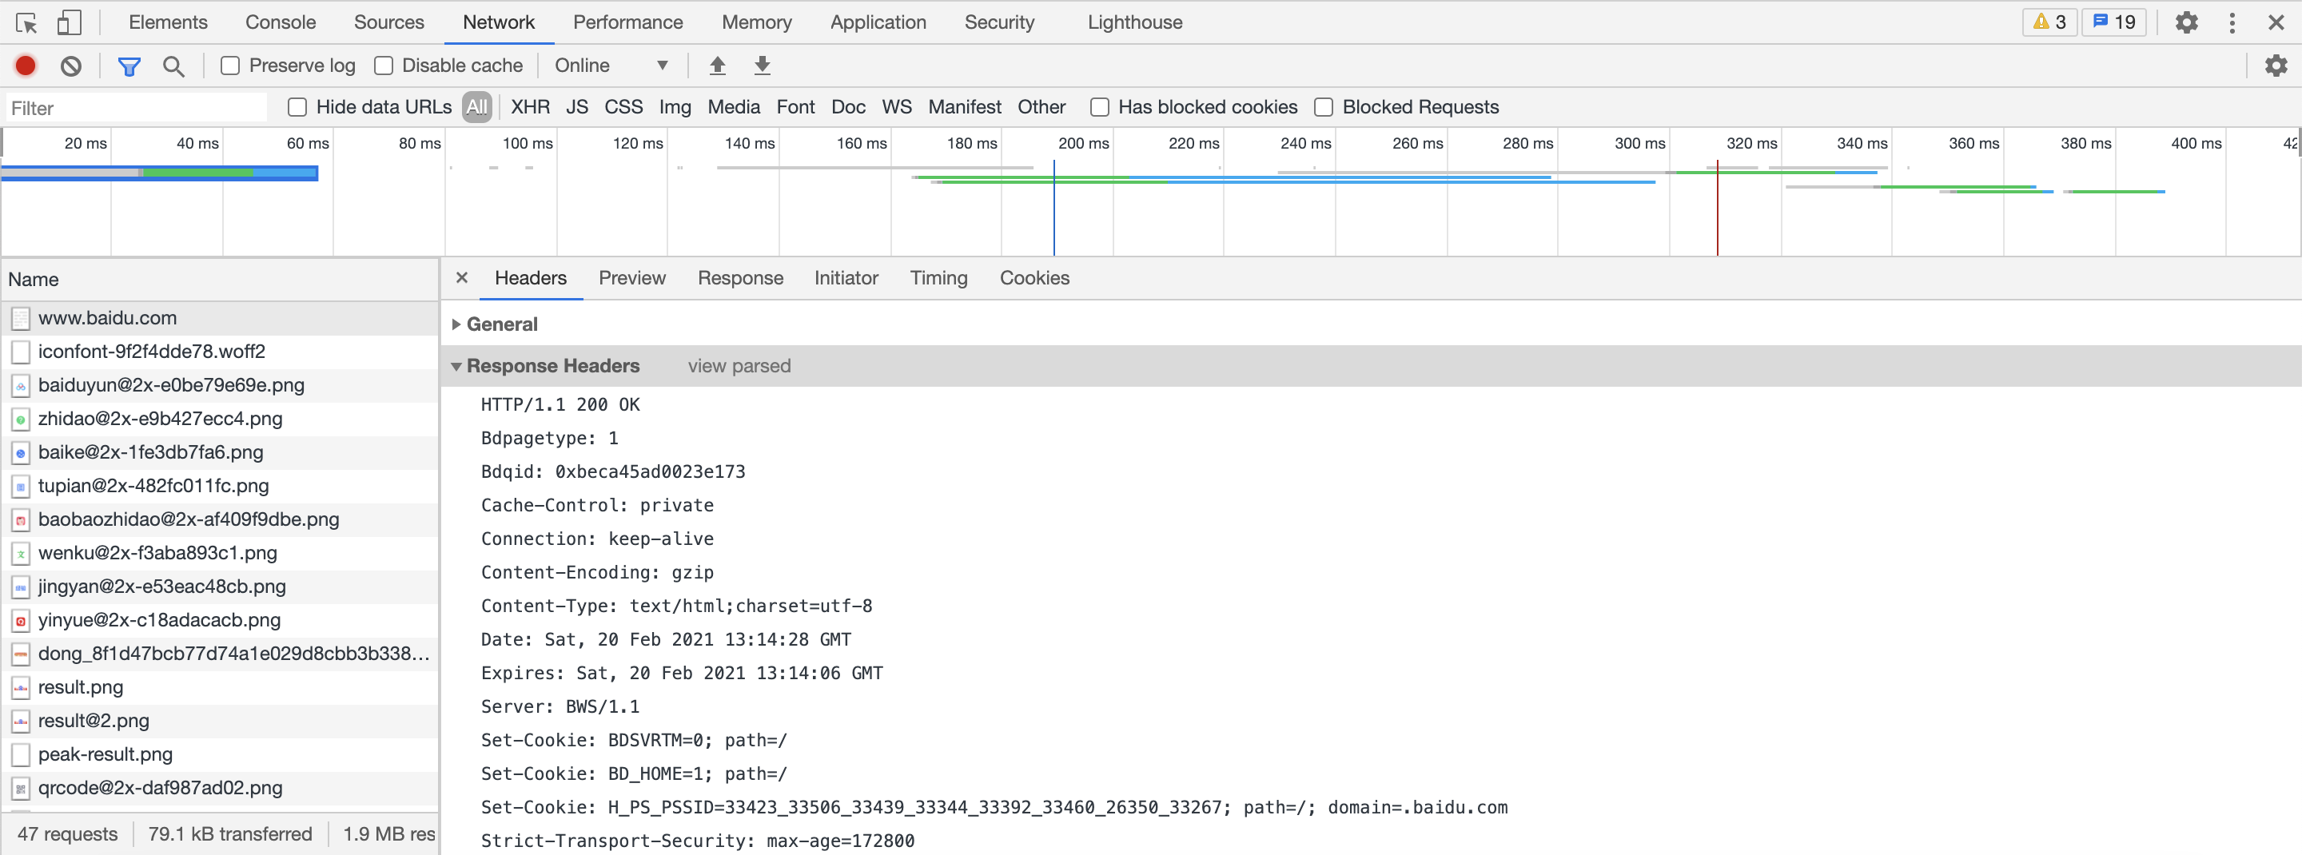The image size is (2302, 855).
Task: Clear the network log
Action: [70, 66]
